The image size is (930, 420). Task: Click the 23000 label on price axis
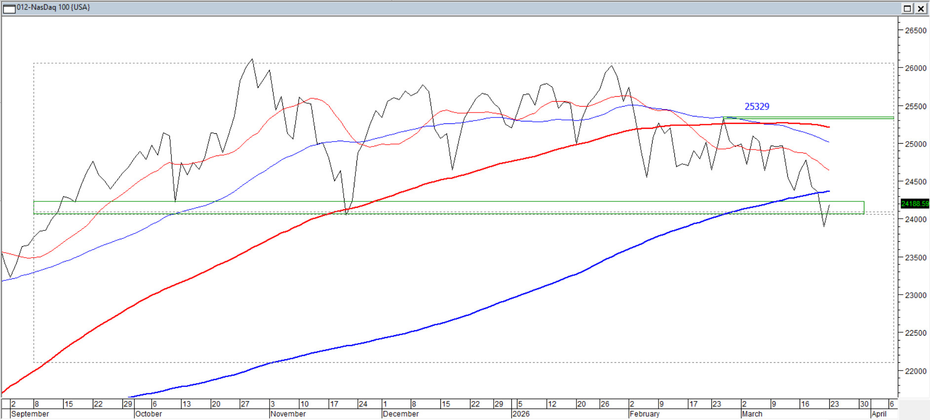(915, 295)
